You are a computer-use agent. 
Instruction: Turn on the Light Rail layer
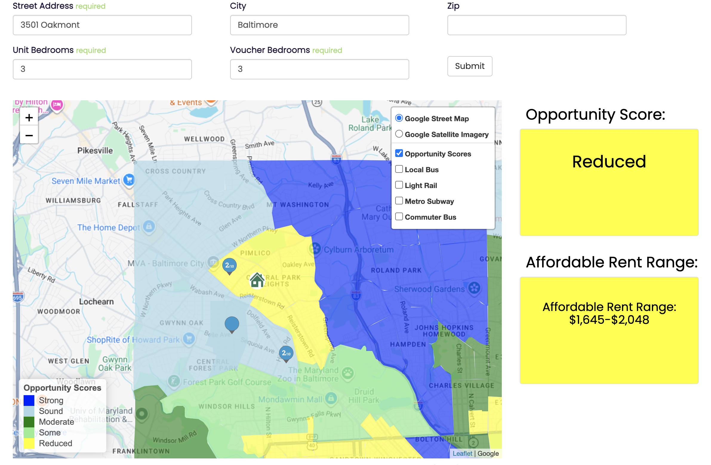tap(399, 185)
